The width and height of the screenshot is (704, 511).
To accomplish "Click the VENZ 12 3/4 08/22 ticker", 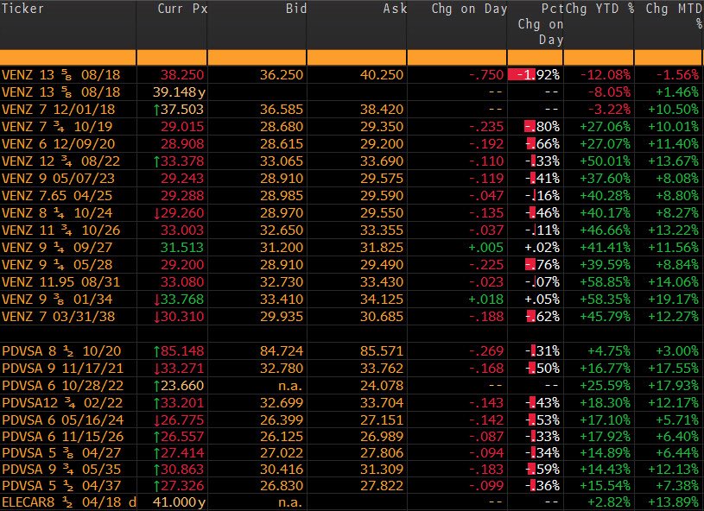I will (x=61, y=161).
